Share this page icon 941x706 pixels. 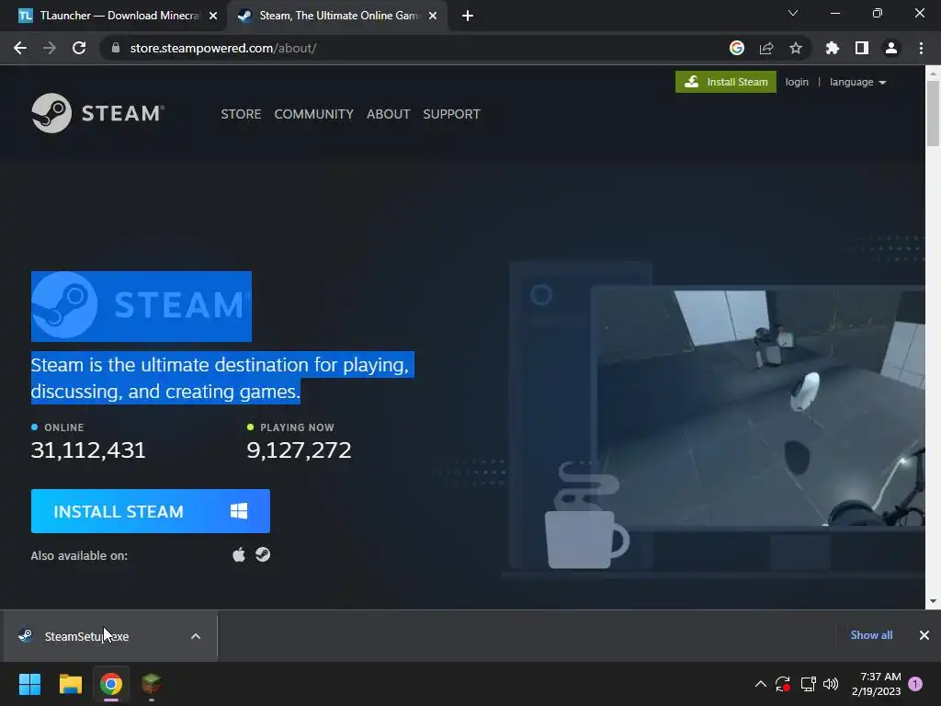[766, 48]
